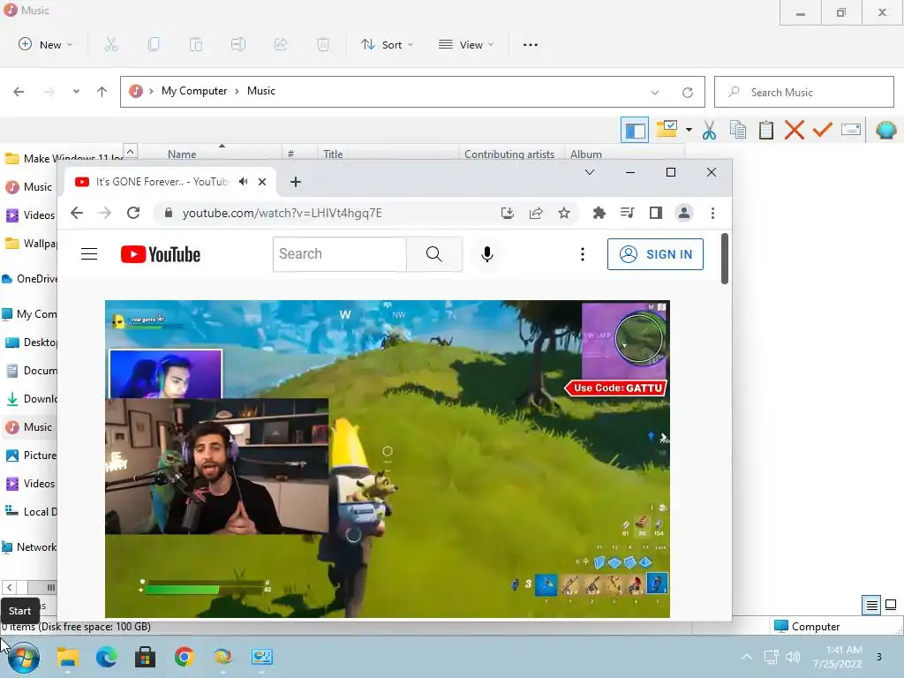Select OneDrive in the navigation pane

point(30,278)
